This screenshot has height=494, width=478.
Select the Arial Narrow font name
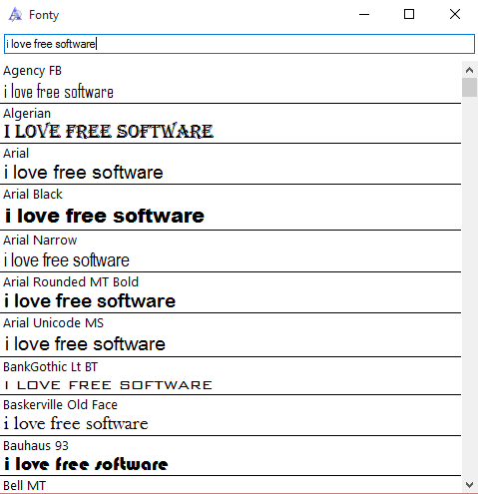40,241
